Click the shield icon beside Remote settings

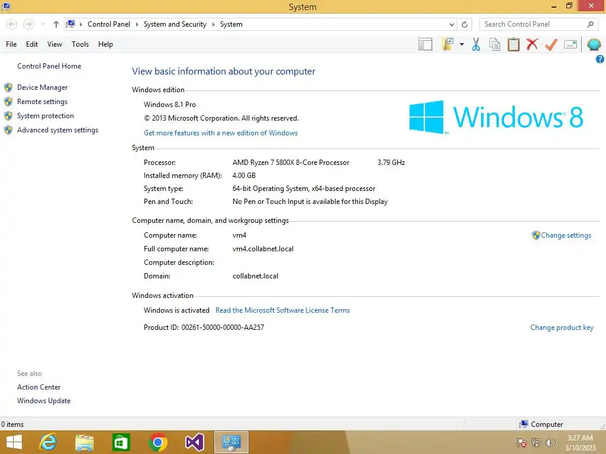click(x=8, y=102)
